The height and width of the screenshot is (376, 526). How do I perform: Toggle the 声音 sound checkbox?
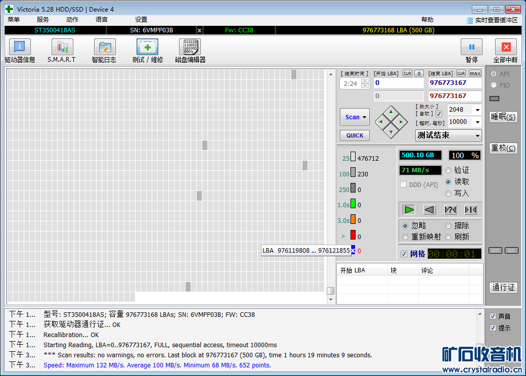point(493,316)
